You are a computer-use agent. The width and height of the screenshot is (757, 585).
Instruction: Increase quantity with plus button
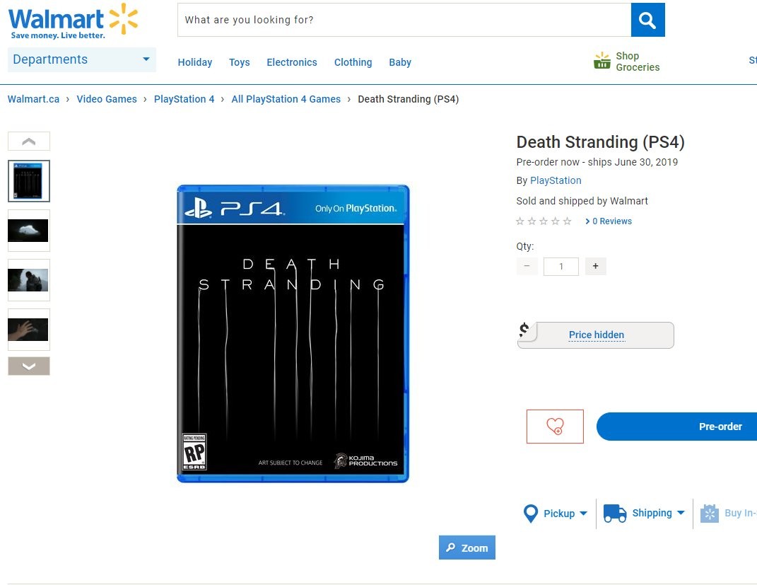pyautogui.click(x=595, y=266)
